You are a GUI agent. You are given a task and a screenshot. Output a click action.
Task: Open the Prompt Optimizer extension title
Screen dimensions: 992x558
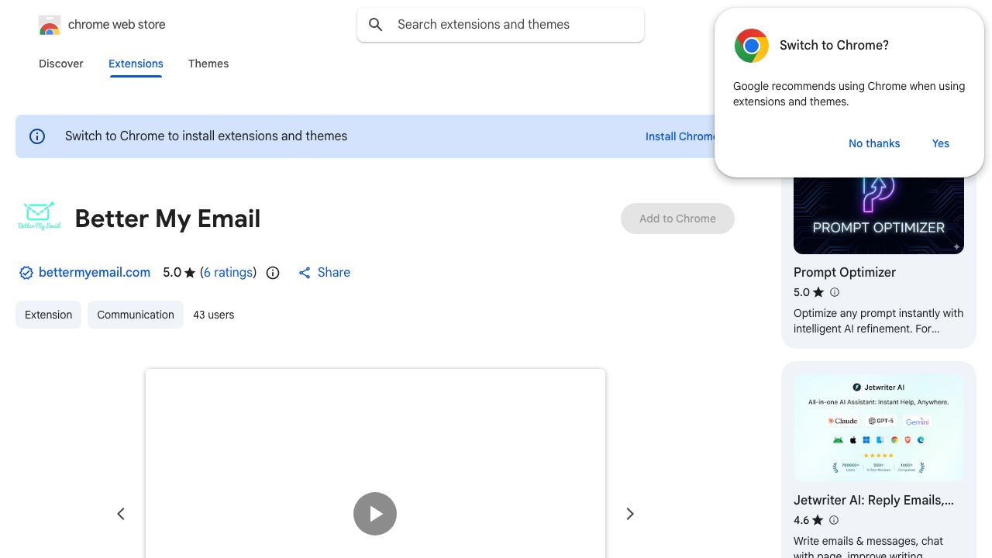click(845, 273)
